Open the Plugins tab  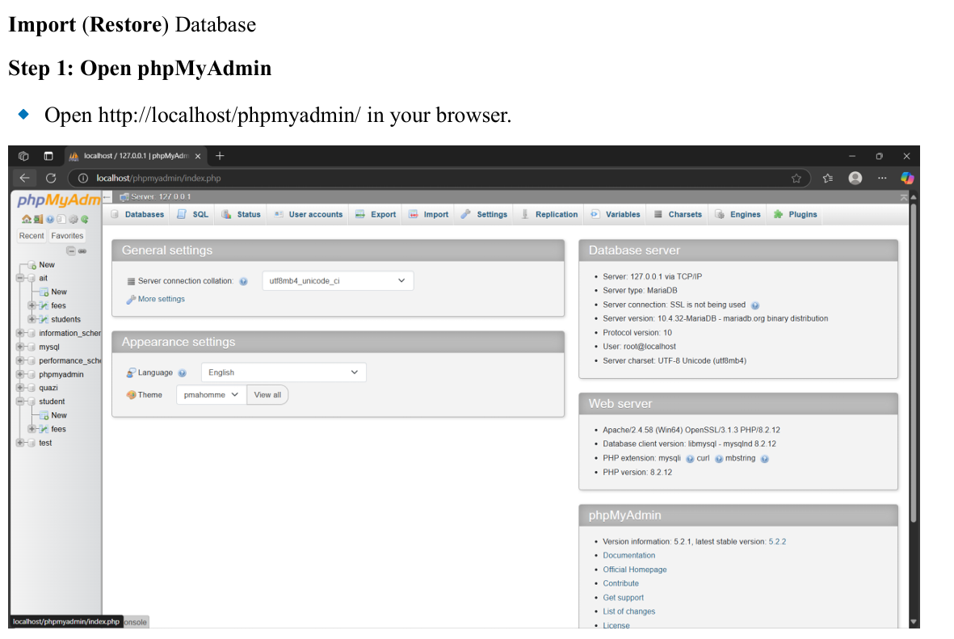click(x=796, y=214)
